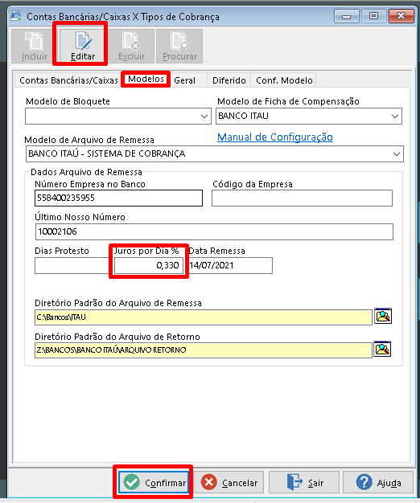Open the Conf. Modelo tab
420x503 pixels.
click(284, 80)
